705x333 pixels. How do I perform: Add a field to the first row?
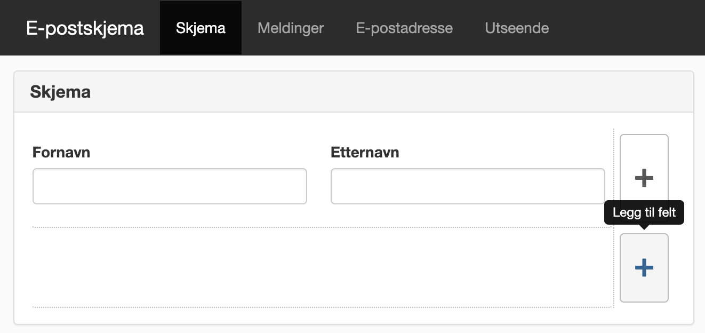pyautogui.click(x=644, y=177)
